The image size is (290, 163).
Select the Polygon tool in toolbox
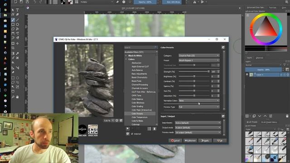coord(13,29)
